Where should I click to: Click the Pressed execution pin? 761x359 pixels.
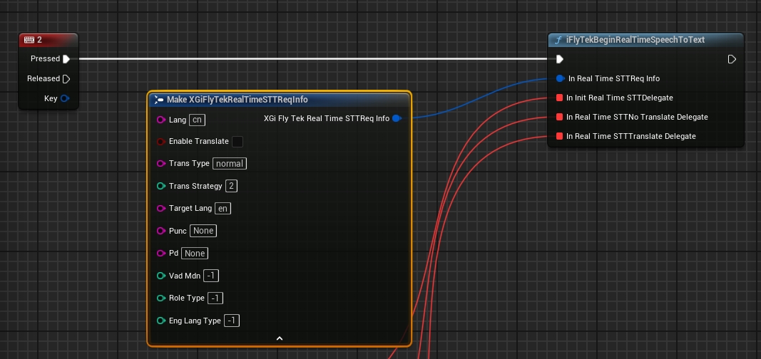66,59
